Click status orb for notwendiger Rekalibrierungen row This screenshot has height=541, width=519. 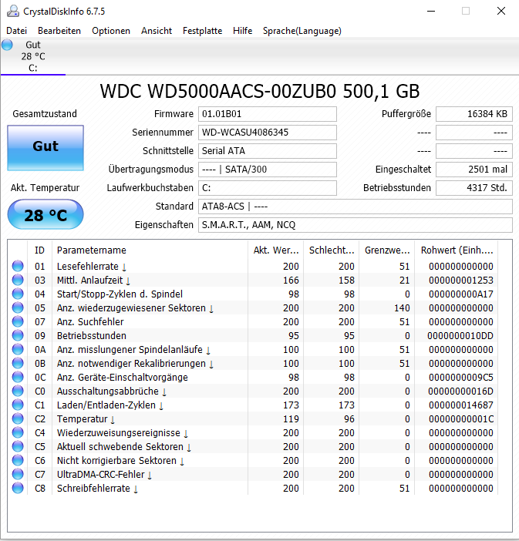(x=18, y=363)
